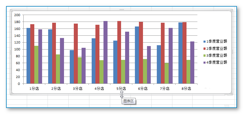Click the 7分店 category axis label
The height and width of the screenshot is (114, 243).
point(165,89)
